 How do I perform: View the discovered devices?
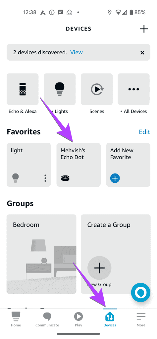point(76,52)
